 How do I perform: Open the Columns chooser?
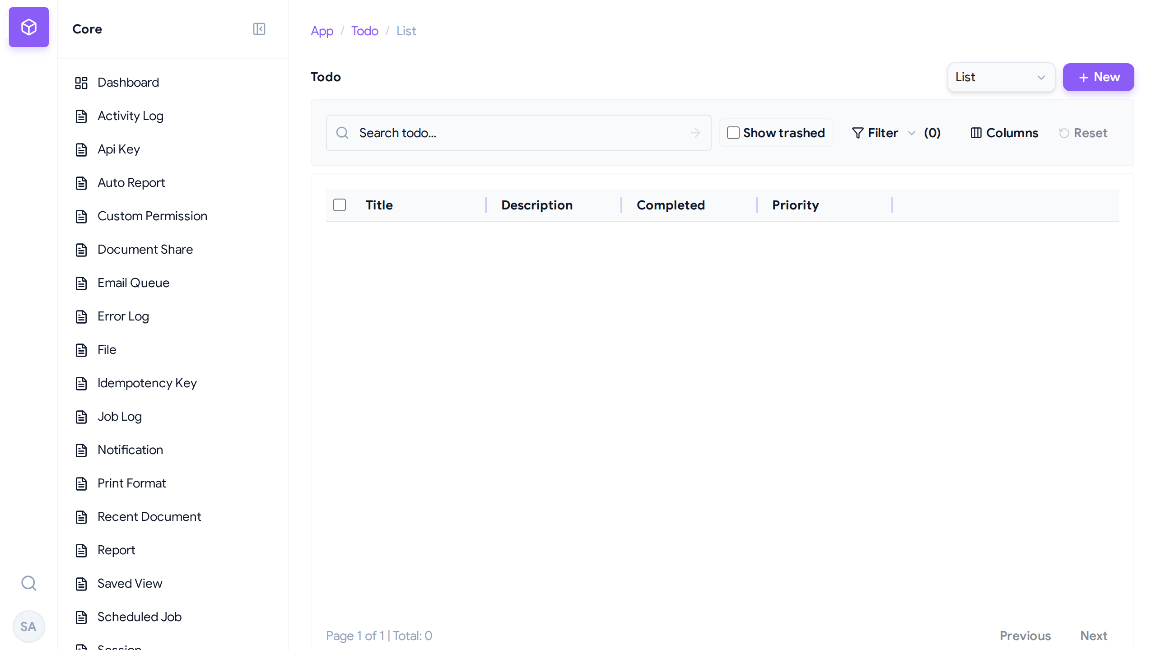point(1004,133)
